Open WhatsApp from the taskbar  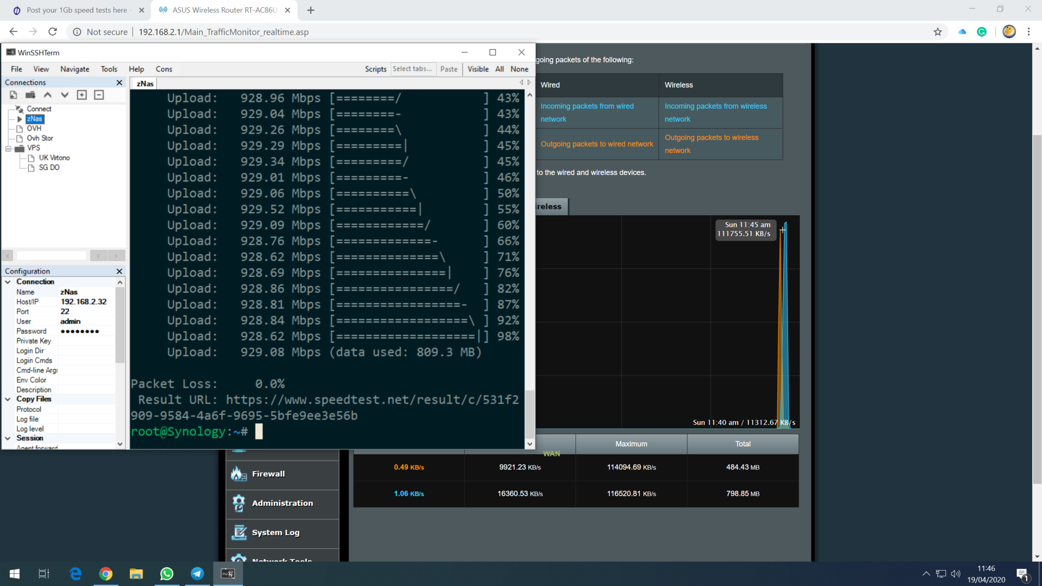pyautogui.click(x=167, y=574)
